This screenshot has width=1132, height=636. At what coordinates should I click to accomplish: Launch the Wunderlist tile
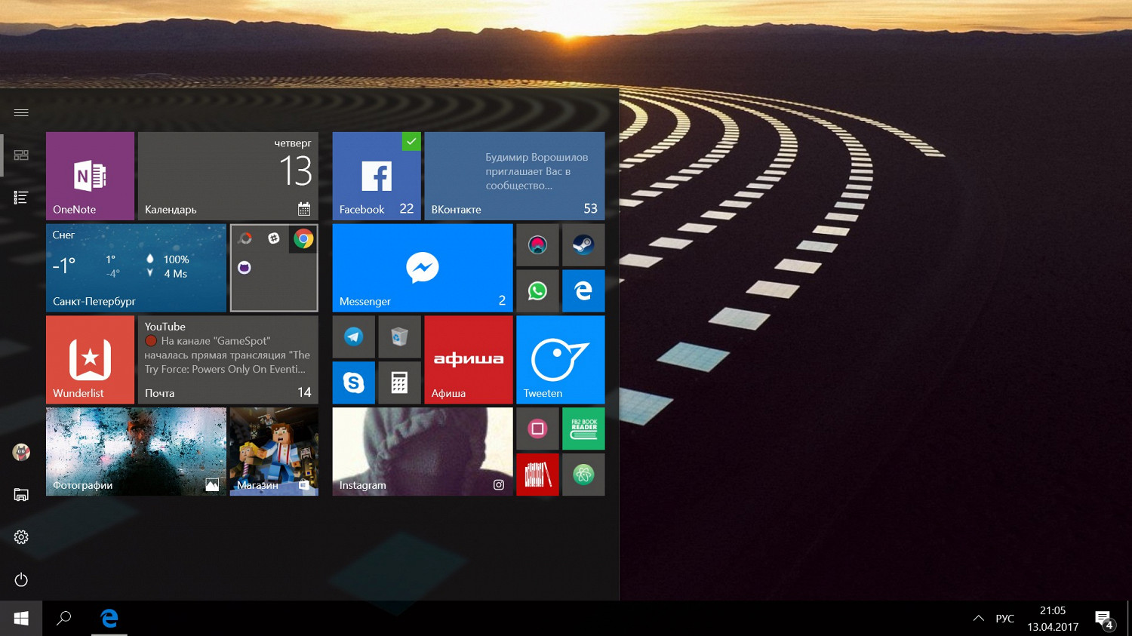tap(91, 360)
